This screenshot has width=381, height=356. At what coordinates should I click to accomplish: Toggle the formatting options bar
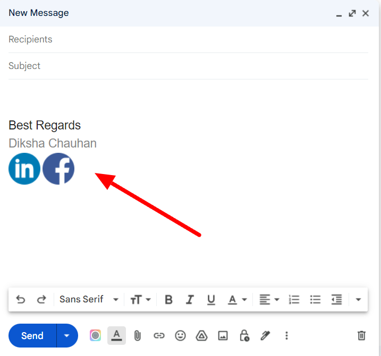tap(116, 336)
